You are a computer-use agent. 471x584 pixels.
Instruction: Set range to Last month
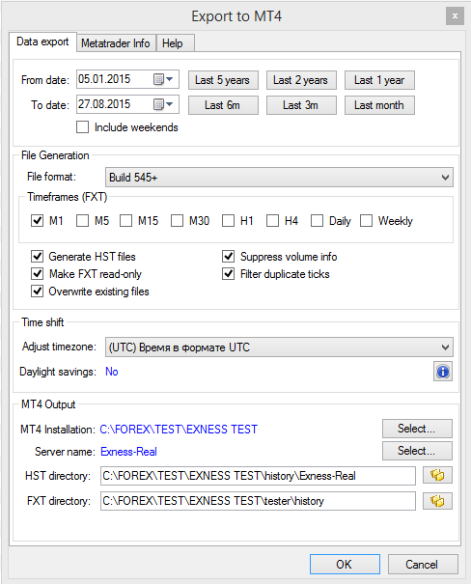pyautogui.click(x=379, y=105)
